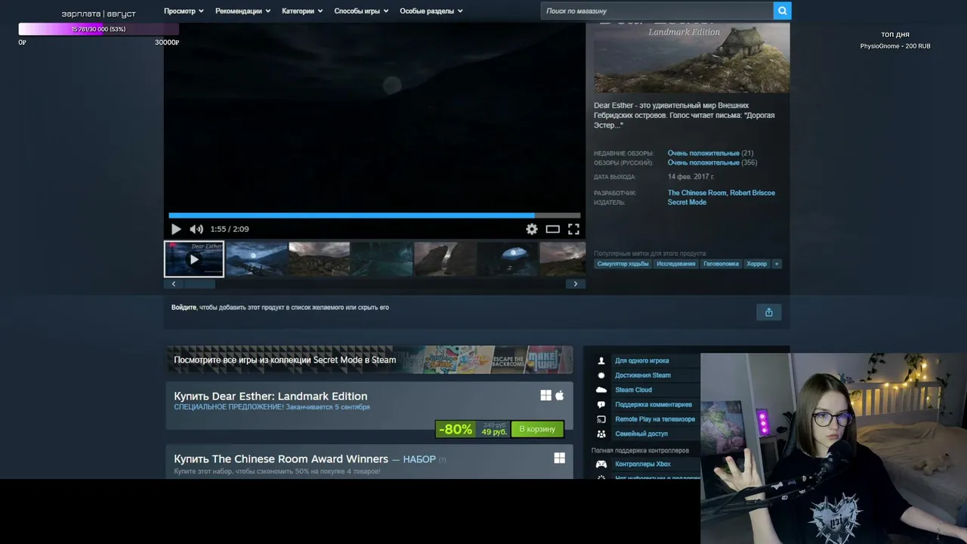
Task: Open the Особые разделы dropdown
Action: tap(431, 11)
